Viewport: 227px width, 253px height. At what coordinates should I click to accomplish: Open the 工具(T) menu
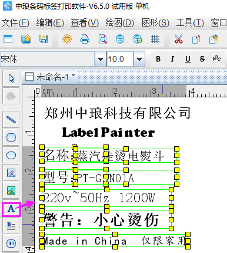[190, 23]
